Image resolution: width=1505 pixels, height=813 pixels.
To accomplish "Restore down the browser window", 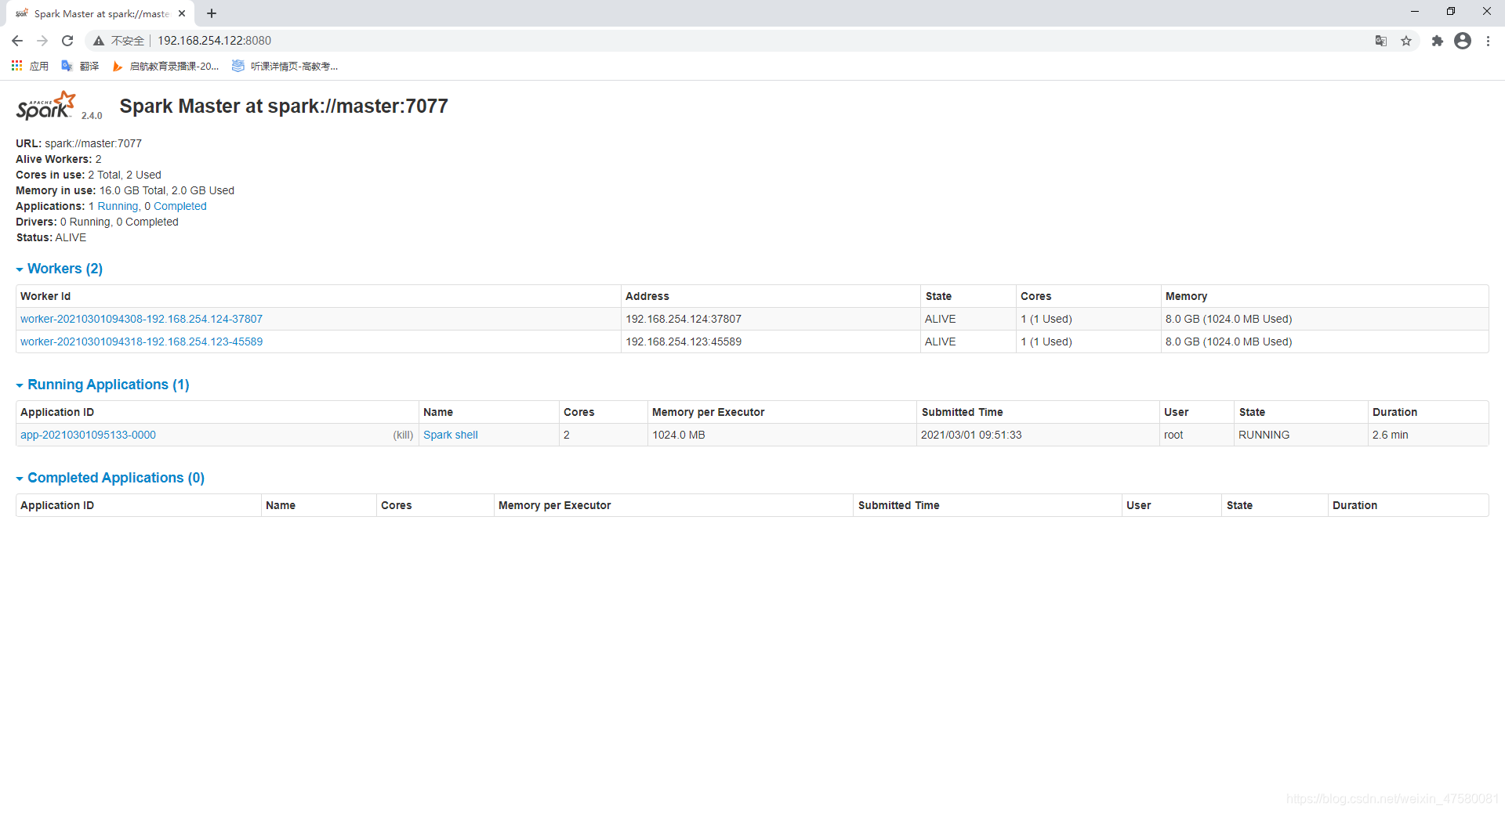I will coord(1451,11).
